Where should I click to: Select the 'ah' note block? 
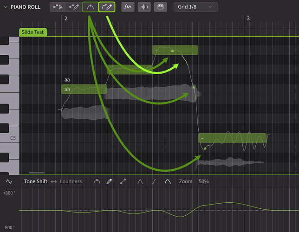[84, 89]
